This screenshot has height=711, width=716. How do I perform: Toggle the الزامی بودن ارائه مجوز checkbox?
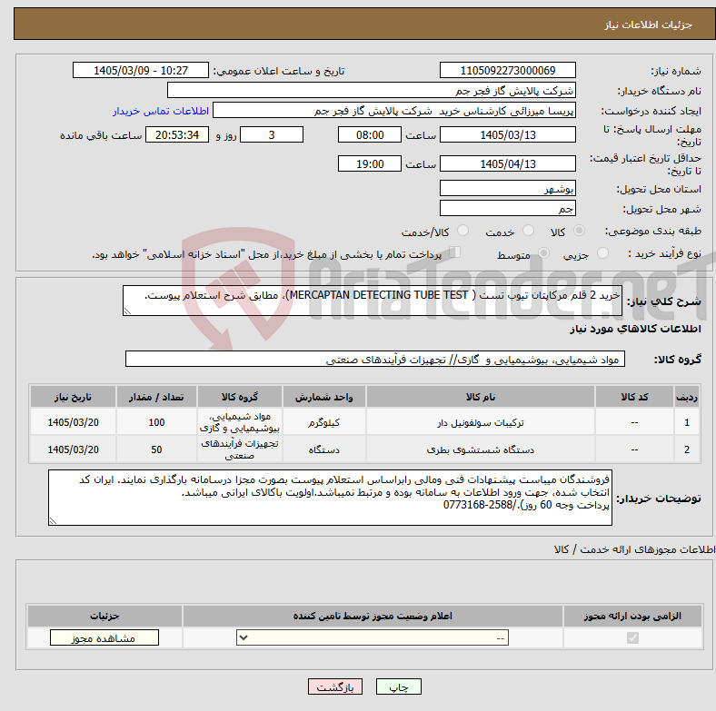pyautogui.click(x=632, y=637)
